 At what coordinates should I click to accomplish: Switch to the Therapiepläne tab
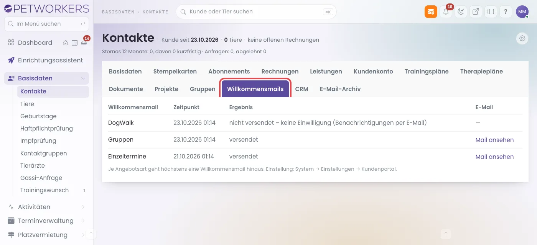481,71
